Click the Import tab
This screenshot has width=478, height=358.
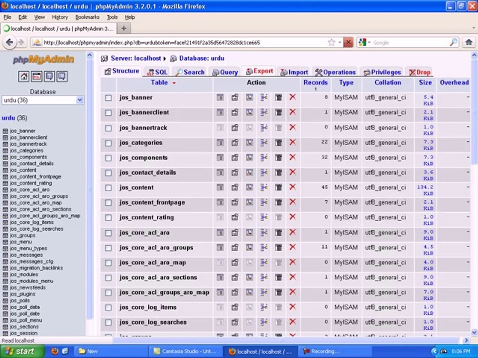(x=294, y=72)
